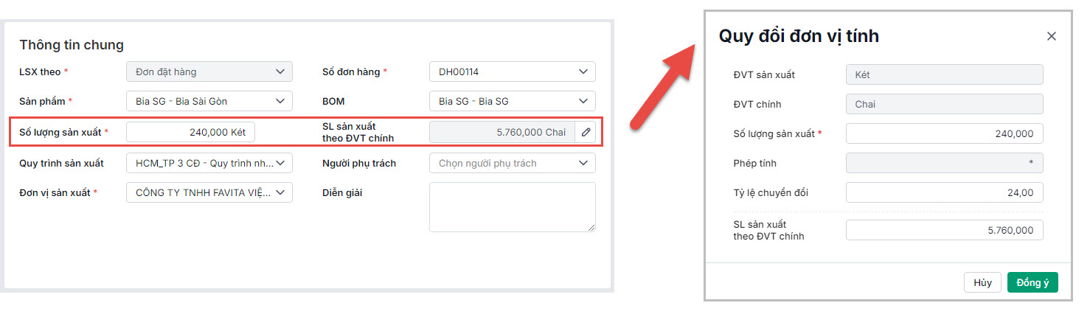Click into the Diễn giải text area
This screenshot has height=314, width=1090.
coord(512,207)
